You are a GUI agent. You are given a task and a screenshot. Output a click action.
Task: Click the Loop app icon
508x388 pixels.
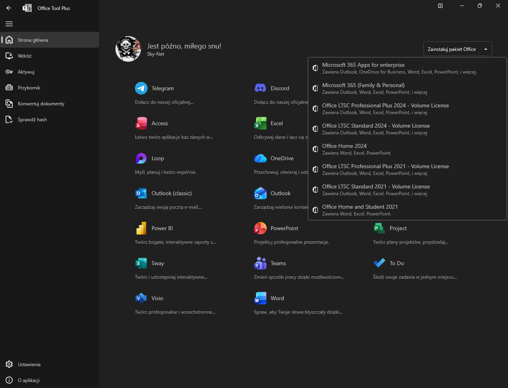pos(141,158)
